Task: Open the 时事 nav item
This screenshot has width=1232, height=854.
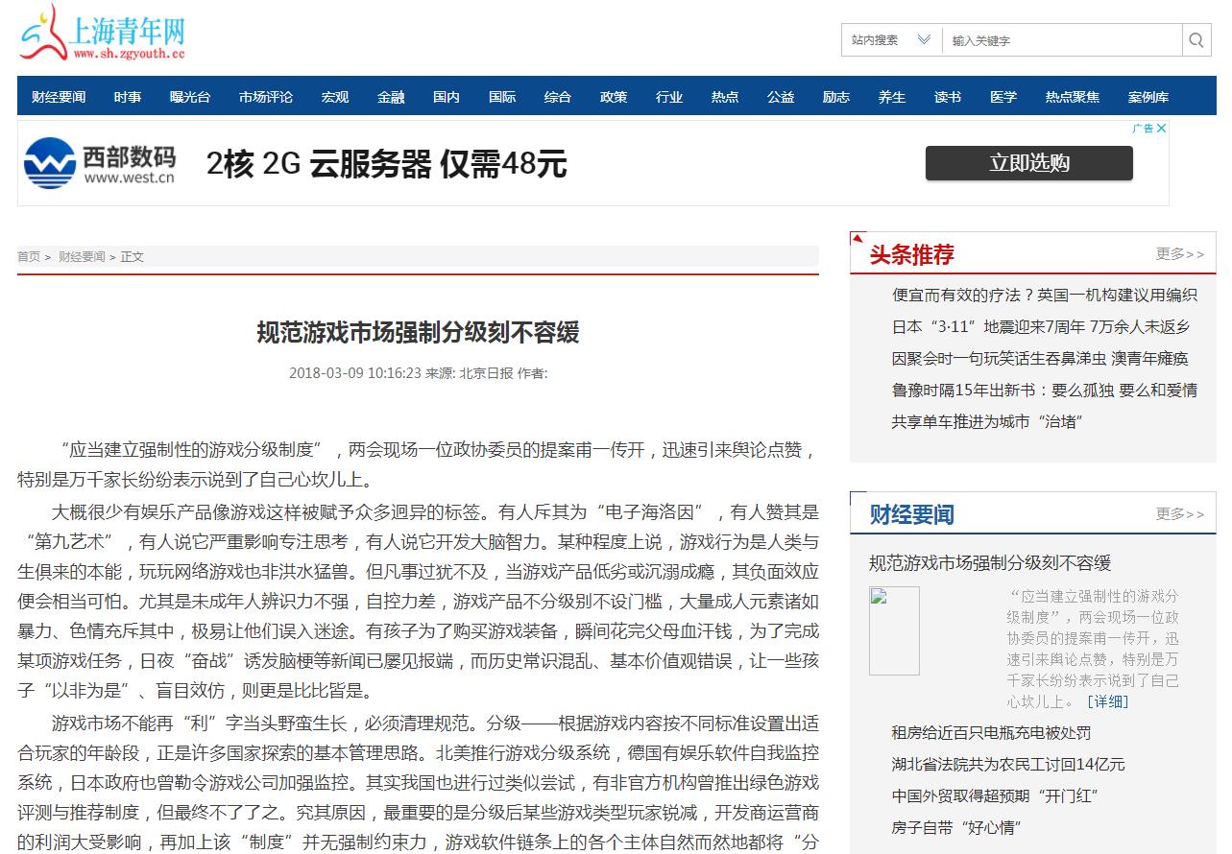Action: [x=128, y=97]
